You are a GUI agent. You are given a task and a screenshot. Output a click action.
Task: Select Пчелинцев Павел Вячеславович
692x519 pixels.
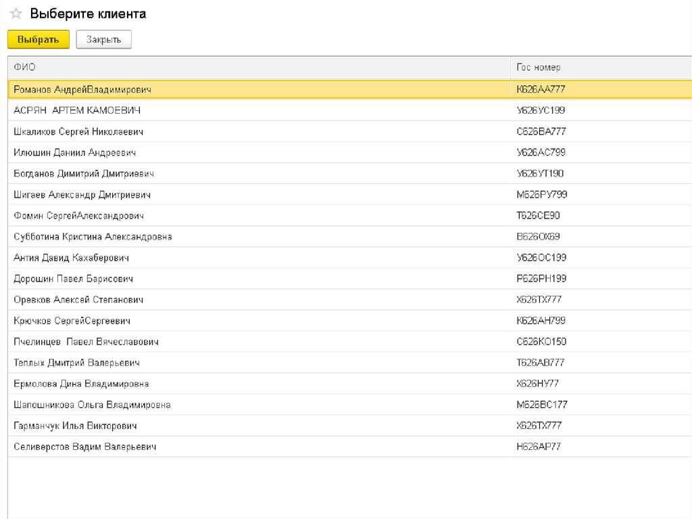tap(86, 341)
